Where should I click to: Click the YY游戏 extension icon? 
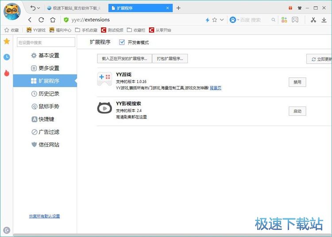(x=104, y=79)
